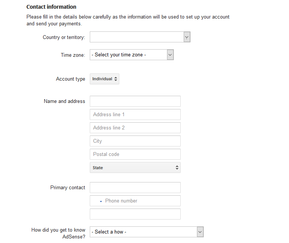The height and width of the screenshot is (243, 289).
Task: Click the time zone dropdown arrow button
Action: point(170,55)
